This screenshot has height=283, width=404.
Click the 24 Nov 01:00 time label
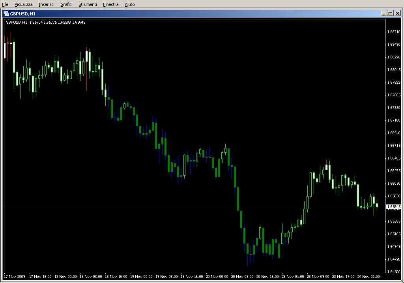(368, 277)
